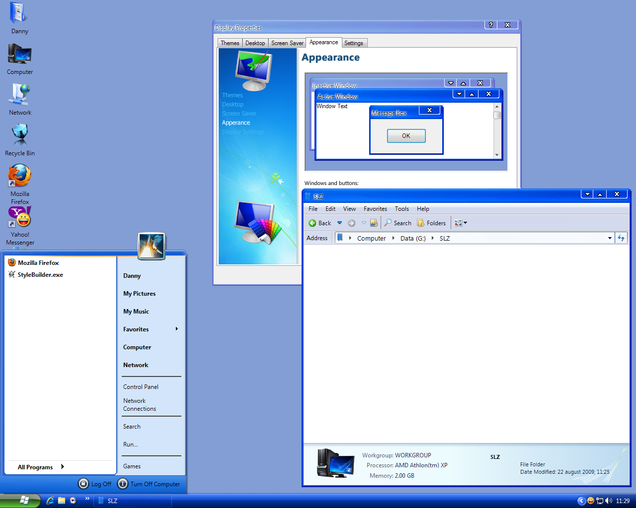Screen dimensions: 636x508
Task: Click the Back button in the SLZ window
Action: click(319, 223)
